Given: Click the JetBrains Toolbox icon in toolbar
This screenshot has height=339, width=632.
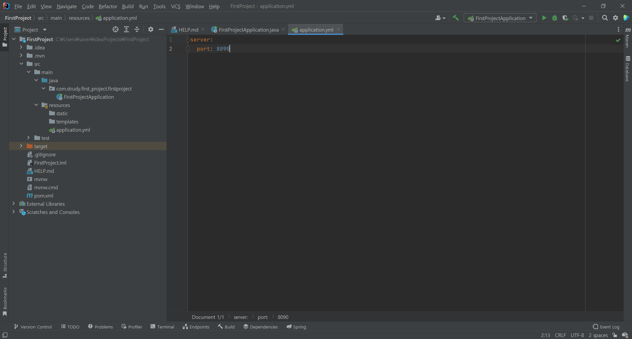Looking at the screenshot, I should (x=626, y=18).
